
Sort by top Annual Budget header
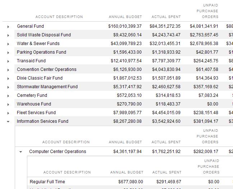pyautogui.click(x=125, y=17)
